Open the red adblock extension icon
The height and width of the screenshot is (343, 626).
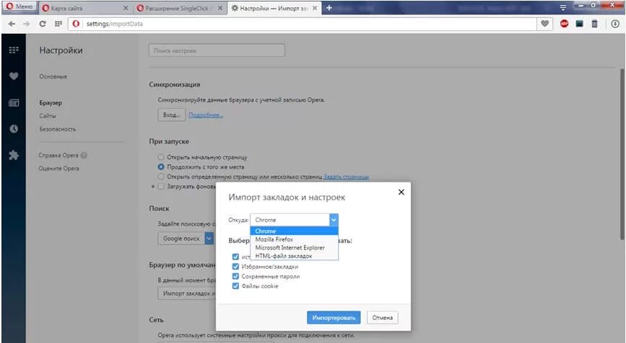point(564,24)
